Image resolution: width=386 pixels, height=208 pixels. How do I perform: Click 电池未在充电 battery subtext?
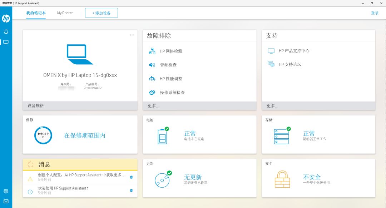coord(194,139)
